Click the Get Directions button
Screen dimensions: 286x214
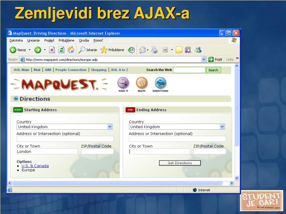(180, 163)
